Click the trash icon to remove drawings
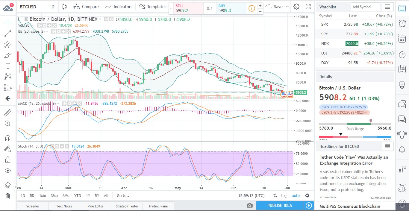The width and height of the screenshot is (409, 211). [x=8, y=196]
